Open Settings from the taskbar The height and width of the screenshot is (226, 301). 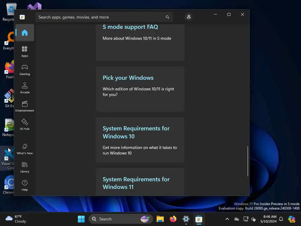[x=186, y=219]
